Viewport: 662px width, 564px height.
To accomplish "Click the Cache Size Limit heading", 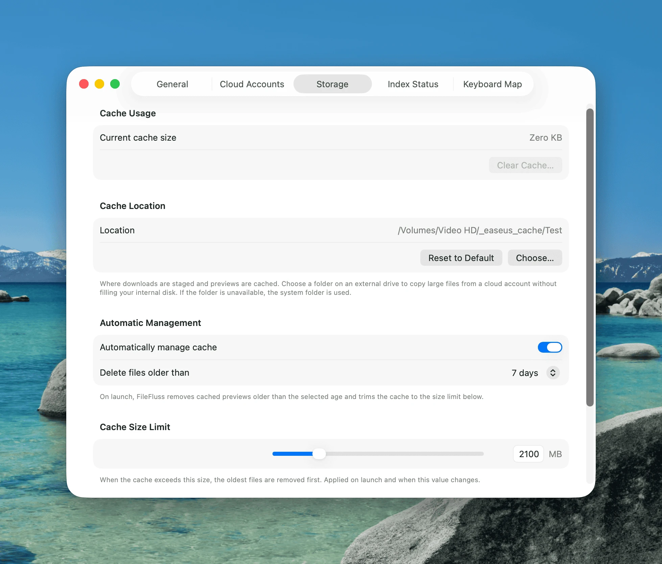I will point(135,427).
